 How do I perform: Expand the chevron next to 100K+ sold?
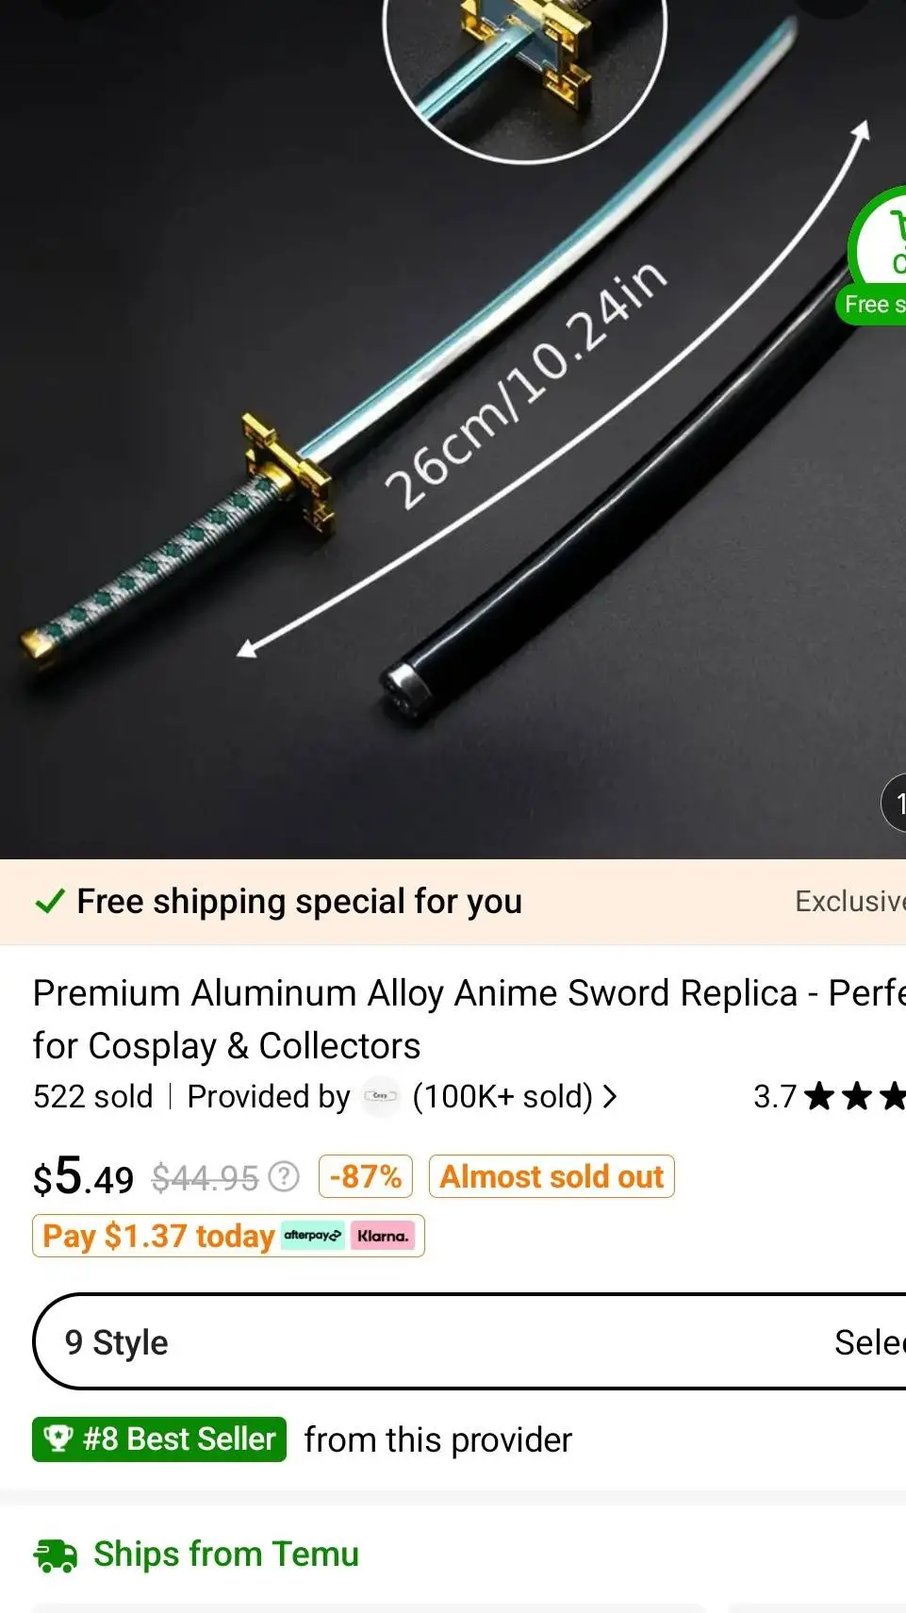pyautogui.click(x=610, y=1096)
